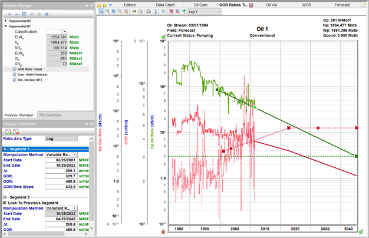The image size is (369, 238).
Task: Switch to the Editors tab
Action: (x=130, y=5)
